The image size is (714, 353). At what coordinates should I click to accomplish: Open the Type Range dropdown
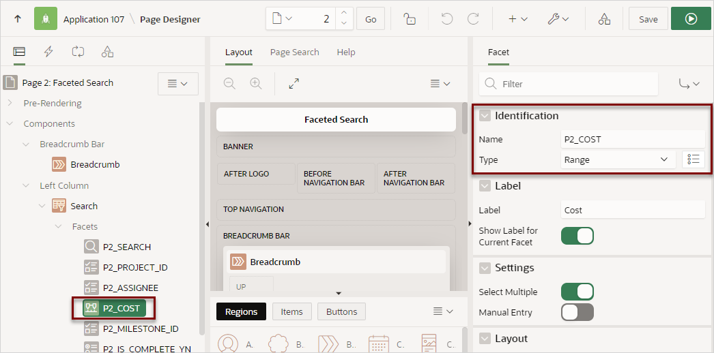(618, 160)
